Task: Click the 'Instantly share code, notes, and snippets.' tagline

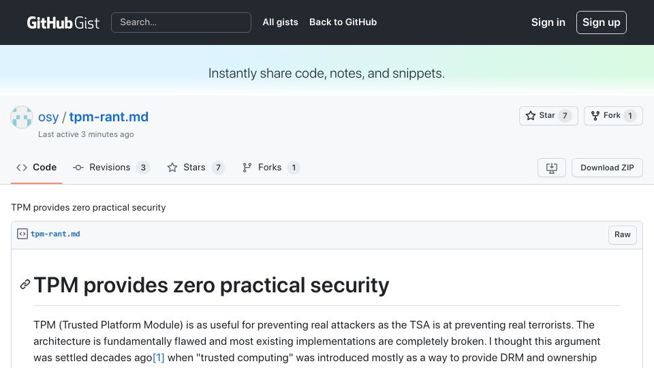Action: point(326,74)
